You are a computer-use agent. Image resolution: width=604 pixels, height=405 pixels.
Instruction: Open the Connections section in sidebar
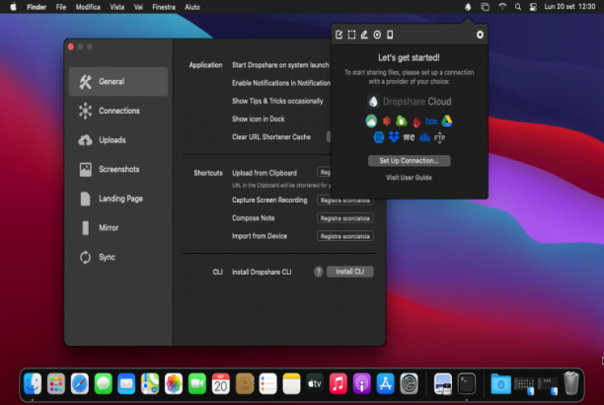tap(118, 111)
